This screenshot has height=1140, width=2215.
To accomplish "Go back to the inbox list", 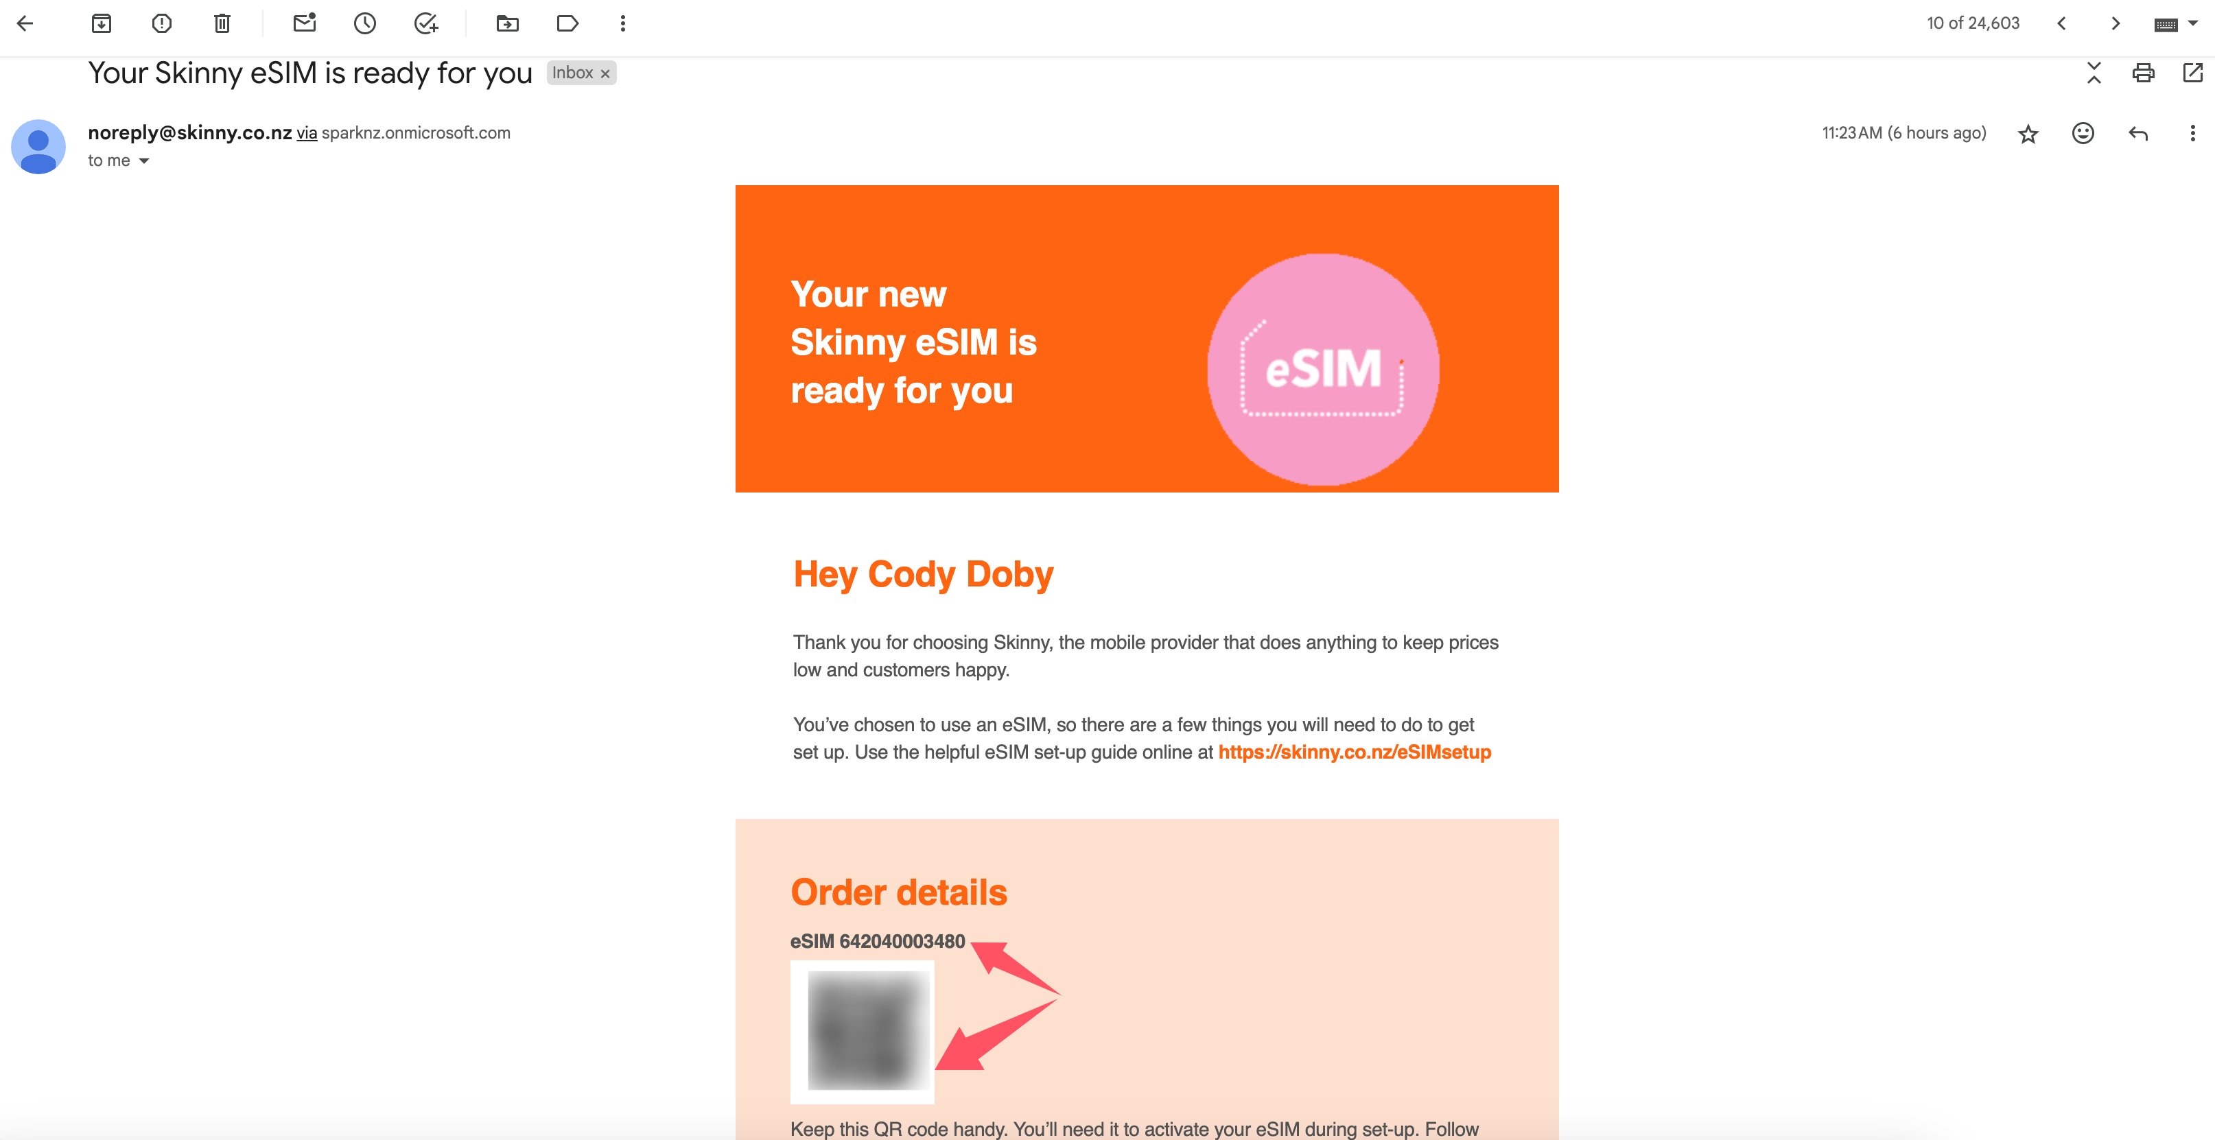I will click(25, 23).
